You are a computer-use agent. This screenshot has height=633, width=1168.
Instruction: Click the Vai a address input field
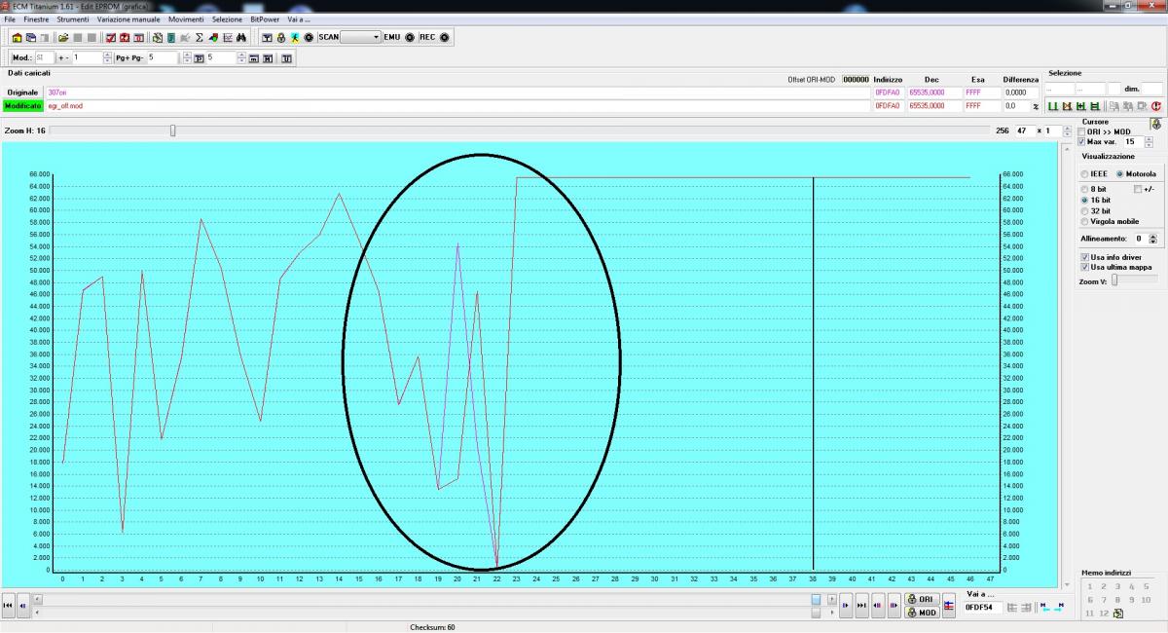point(982,607)
